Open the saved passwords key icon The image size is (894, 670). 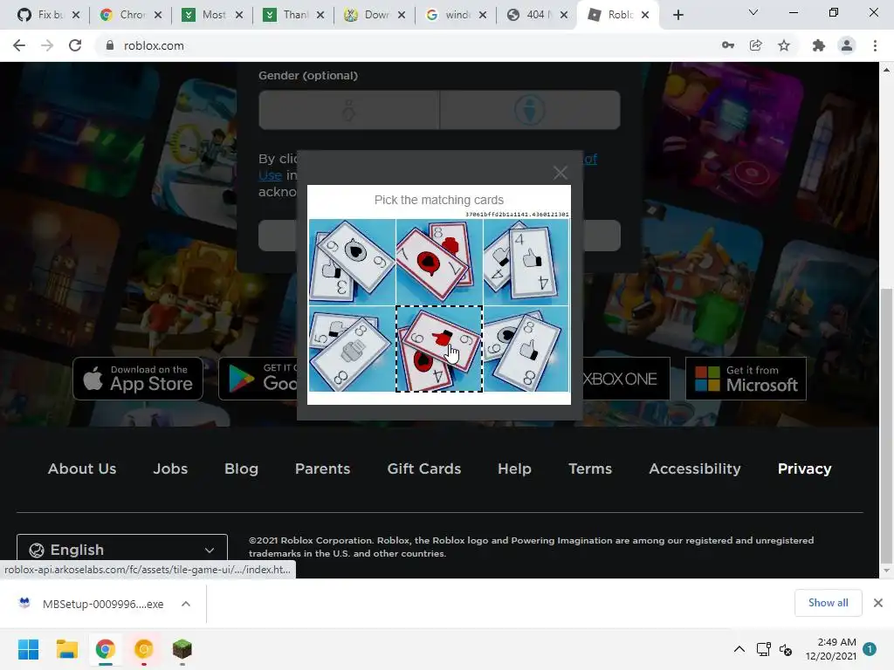pos(728,45)
